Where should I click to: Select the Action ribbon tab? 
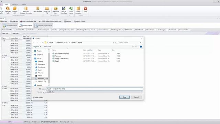point(7,4)
